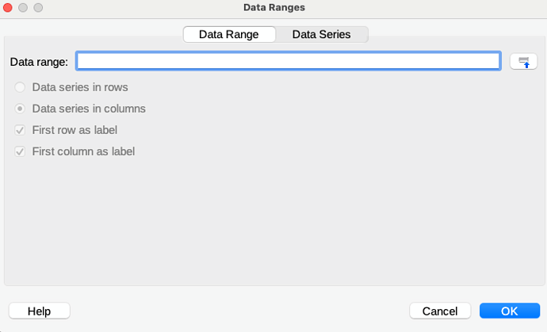Viewport: 547px width, 332px height.
Task: Click the shrink dialog icon beside Data range
Action: point(523,62)
